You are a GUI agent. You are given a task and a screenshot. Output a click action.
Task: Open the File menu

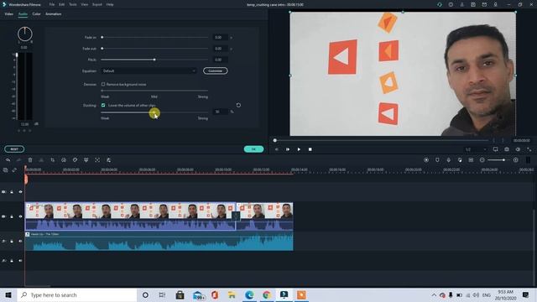(x=52, y=4)
